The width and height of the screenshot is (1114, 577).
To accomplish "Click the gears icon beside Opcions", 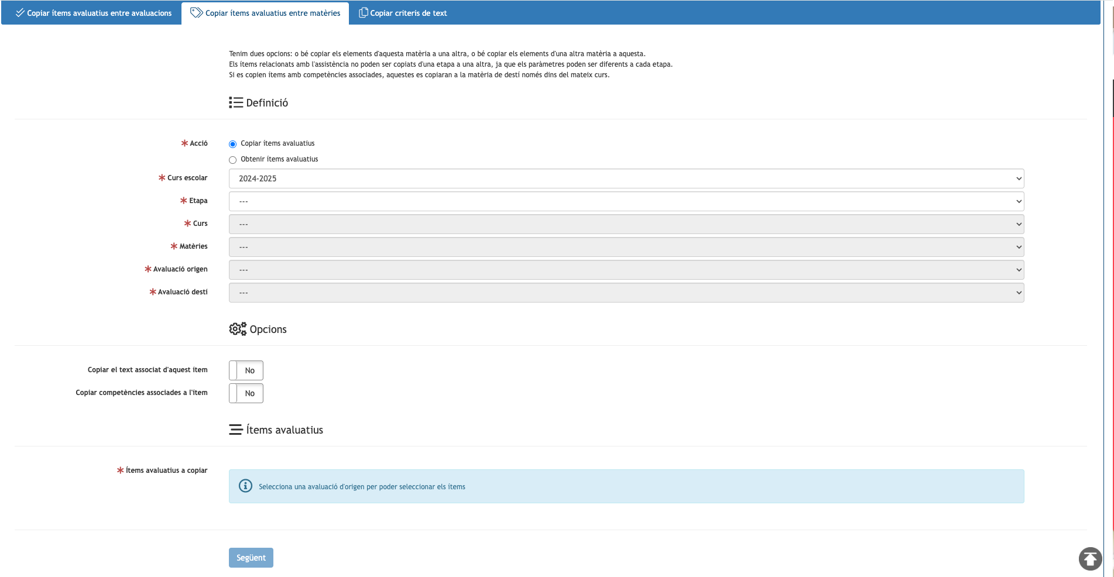I will pyautogui.click(x=238, y=329).
